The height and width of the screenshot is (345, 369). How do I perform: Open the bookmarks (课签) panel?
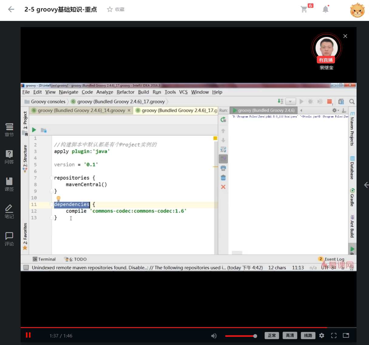(9, 184)
